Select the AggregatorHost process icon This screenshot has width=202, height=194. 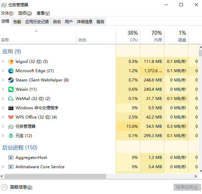(11, 158)
